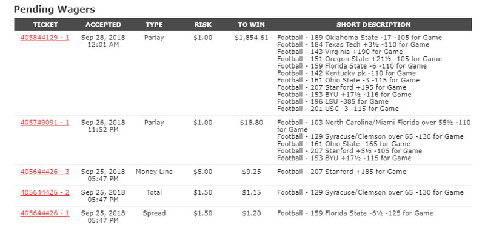Open ticket 405644426 - 2 link
485x225 pixels.
(45, 192)
